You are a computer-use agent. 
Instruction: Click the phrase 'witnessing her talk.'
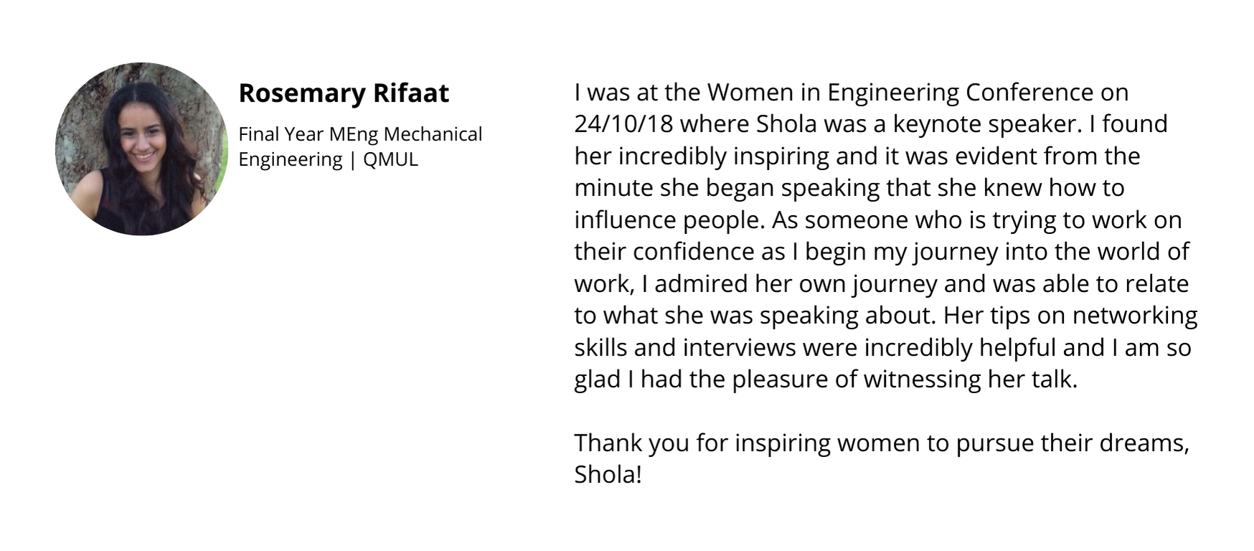971,379
